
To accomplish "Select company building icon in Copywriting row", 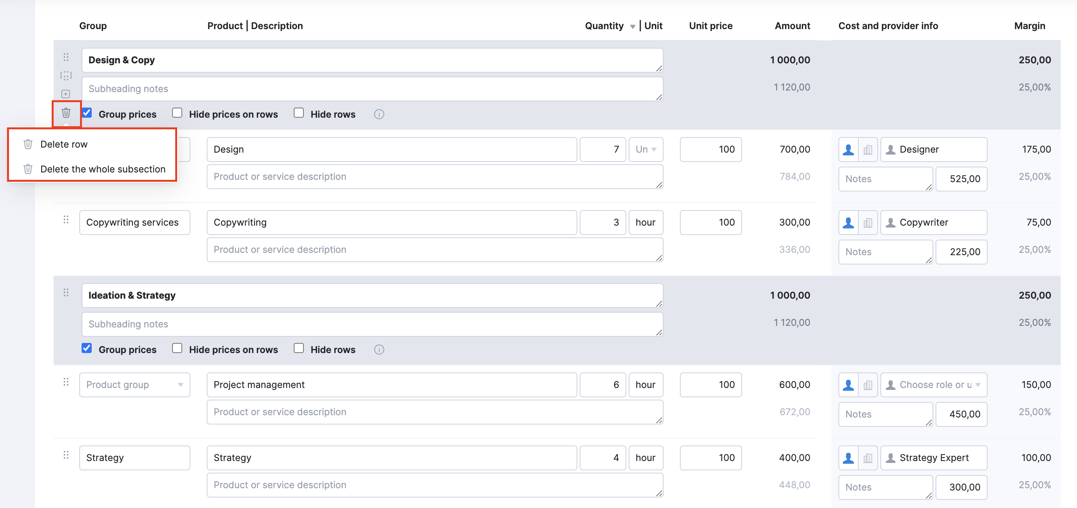I will [868, 223].
